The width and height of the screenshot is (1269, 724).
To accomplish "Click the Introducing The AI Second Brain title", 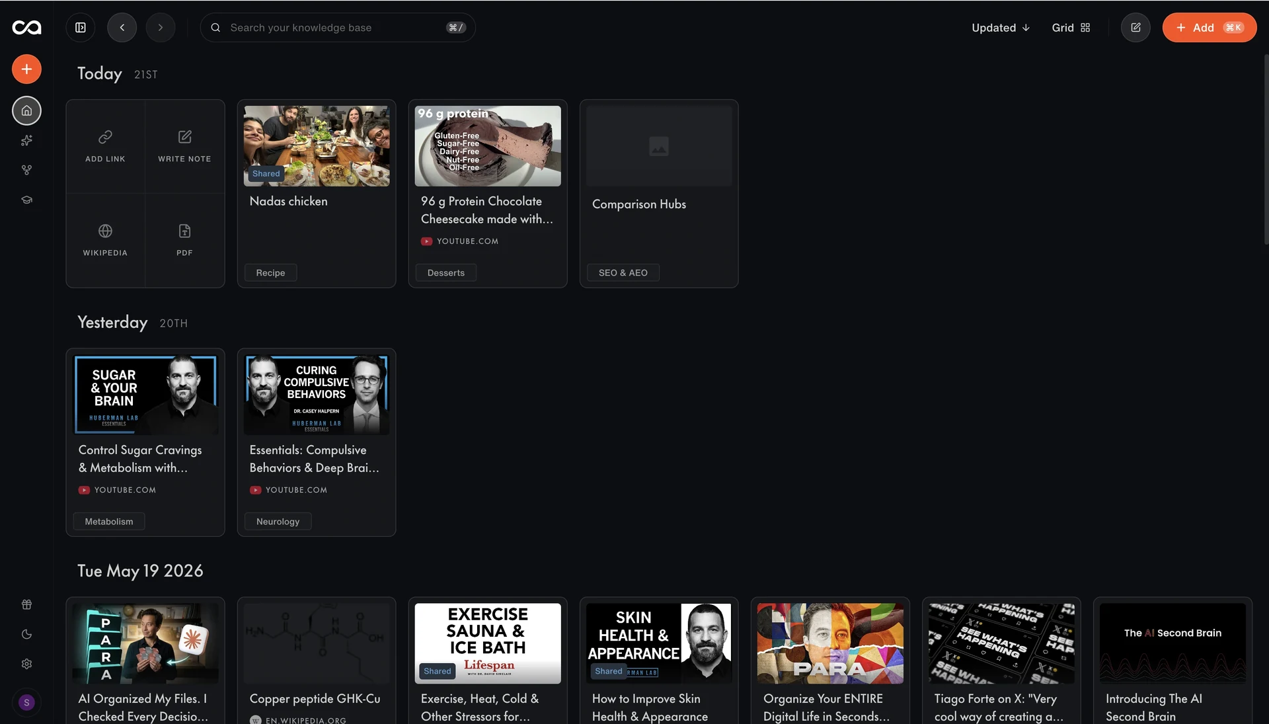I will click(1154, 707).
